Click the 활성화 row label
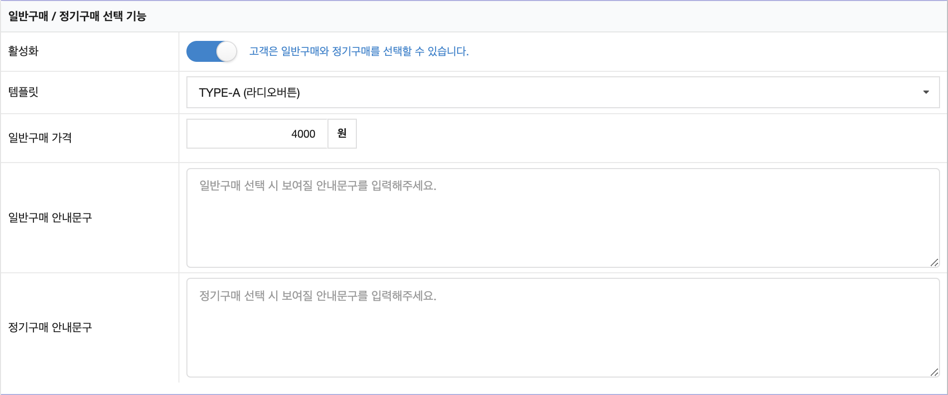The height and width of the screenshot is (395, 948). click(x=23, y=51)
